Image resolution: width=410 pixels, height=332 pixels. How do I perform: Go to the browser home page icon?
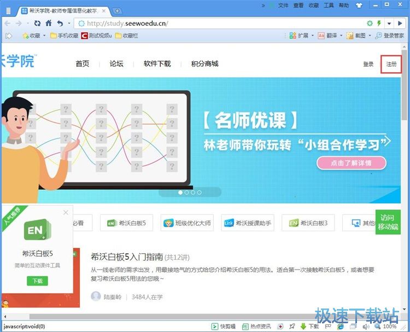click(x=49, y=24)
